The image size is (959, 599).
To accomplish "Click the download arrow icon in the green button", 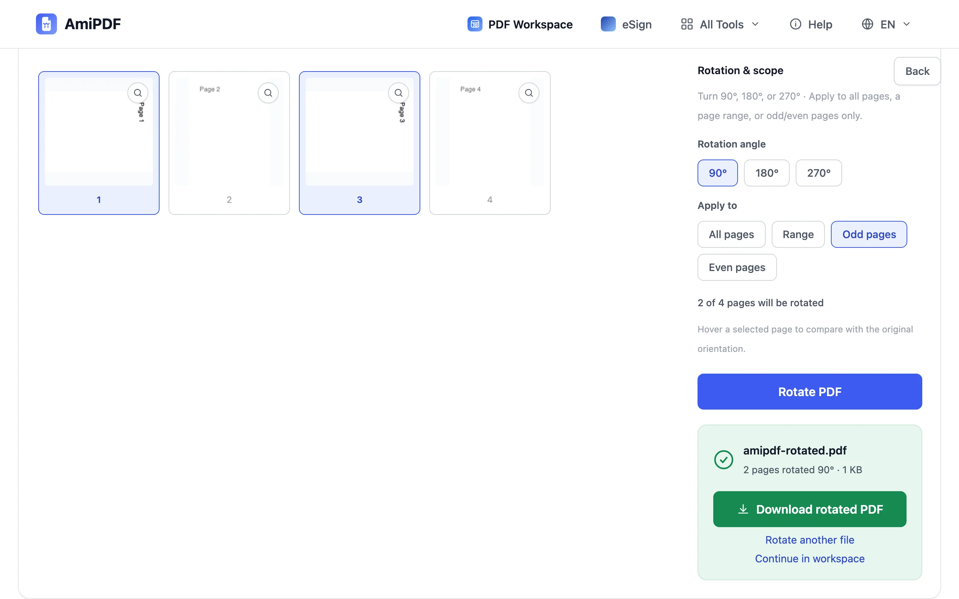I will tap(743, 509).
